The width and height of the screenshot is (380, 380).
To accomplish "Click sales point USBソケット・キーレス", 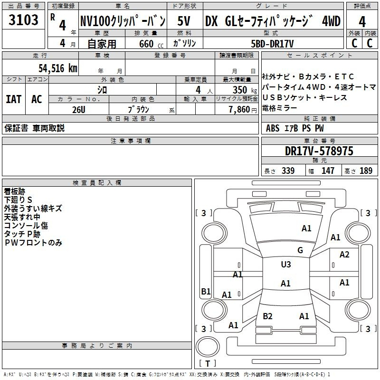I will (304, 97).
